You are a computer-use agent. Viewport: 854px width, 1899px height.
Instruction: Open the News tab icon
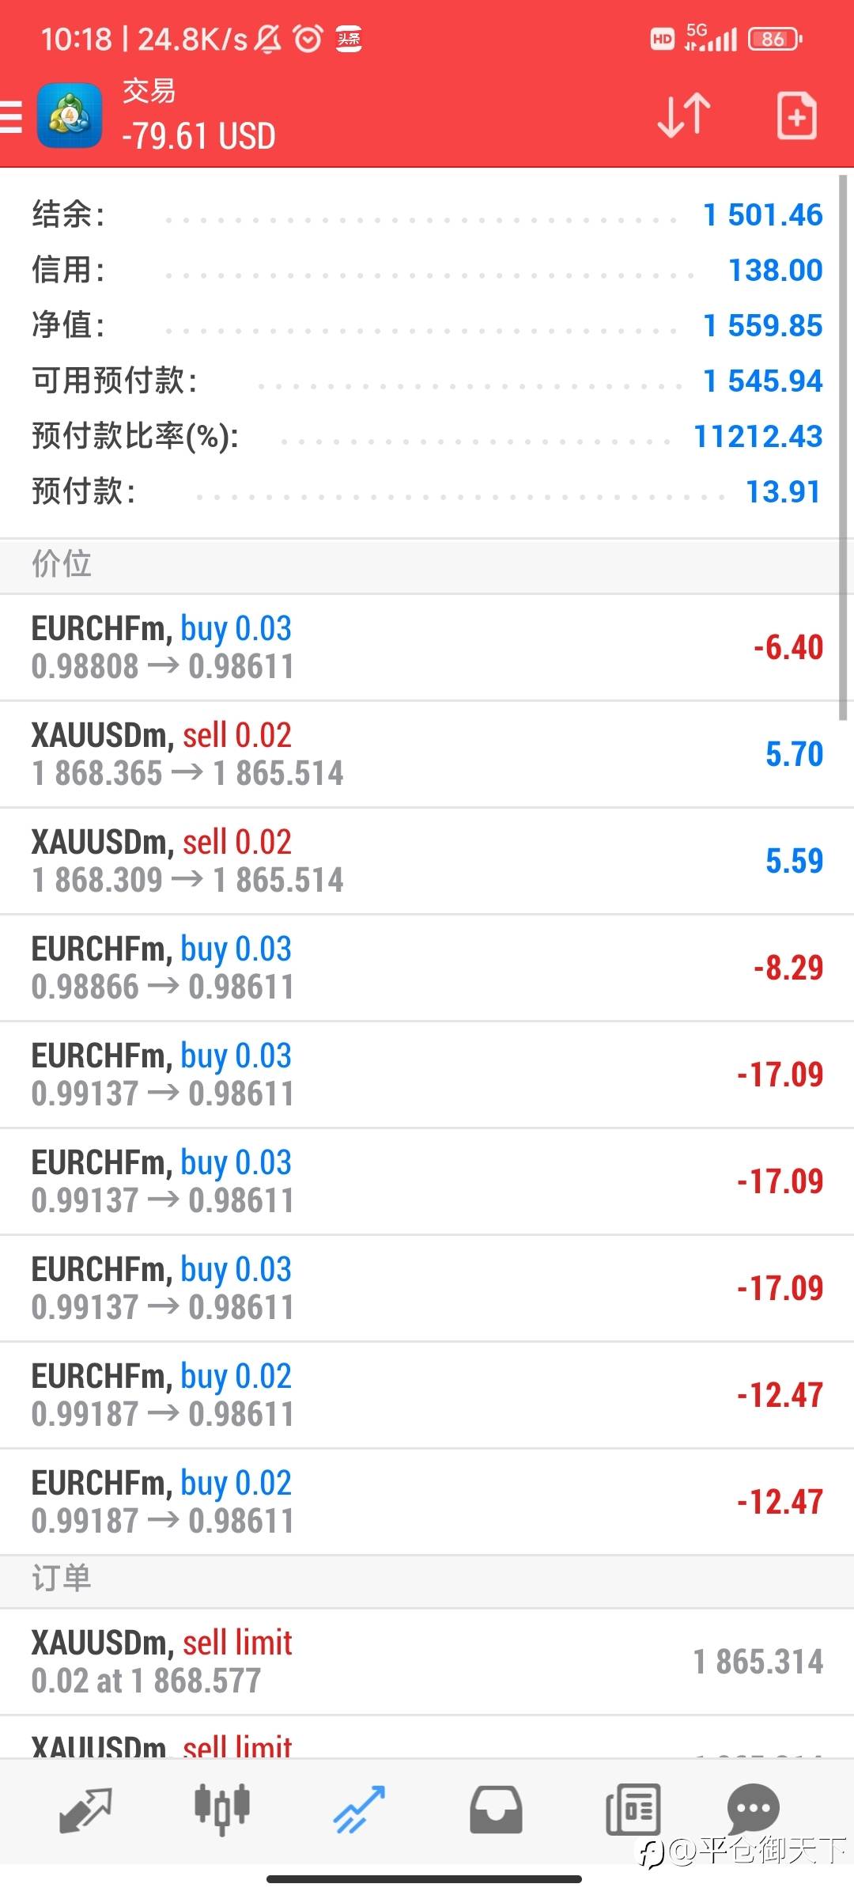point(633,1810)
